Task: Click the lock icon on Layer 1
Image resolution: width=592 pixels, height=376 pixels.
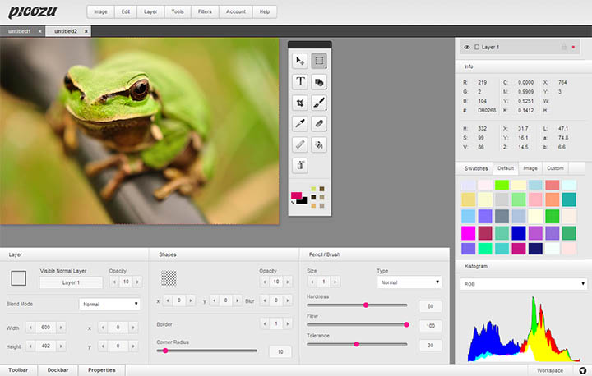Action: coord(564,47)
